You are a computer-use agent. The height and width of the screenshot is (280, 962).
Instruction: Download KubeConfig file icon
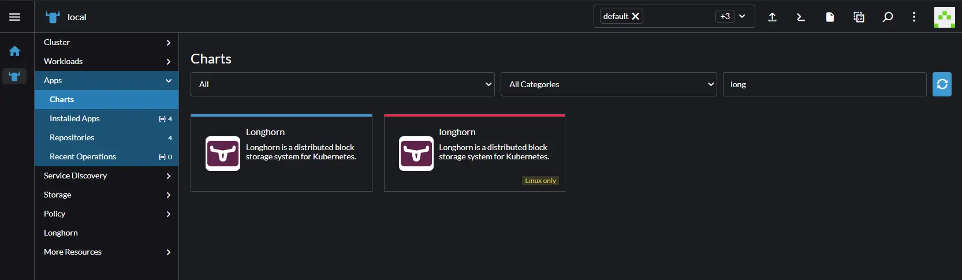pyautogui.click(x=830, y=17)
